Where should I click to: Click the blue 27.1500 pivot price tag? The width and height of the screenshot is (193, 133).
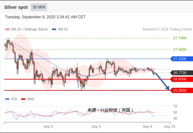pyautogui.click(x=182, y=59)
